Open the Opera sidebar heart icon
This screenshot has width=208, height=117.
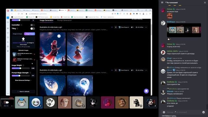8,33
